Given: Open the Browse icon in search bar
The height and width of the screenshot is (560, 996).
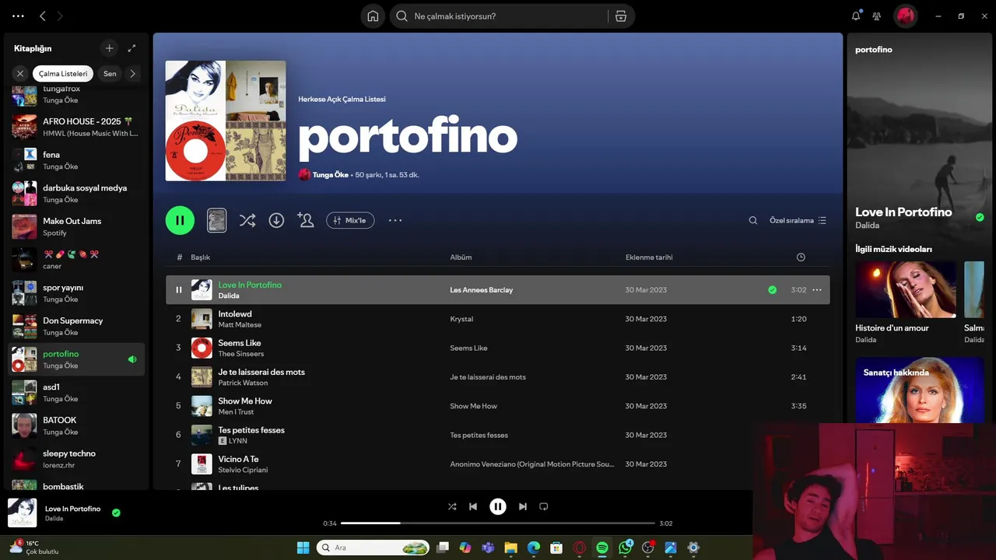Looking at the screenshot, I should (x=620, y=16).
